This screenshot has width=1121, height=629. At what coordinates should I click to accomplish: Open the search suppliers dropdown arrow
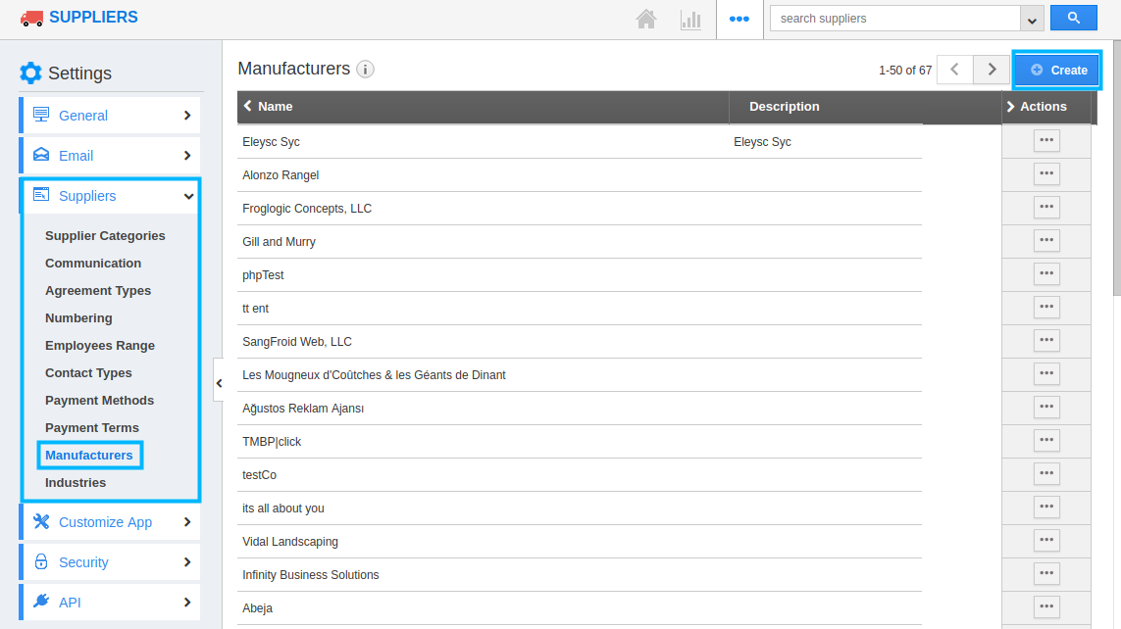point(1032,20)
